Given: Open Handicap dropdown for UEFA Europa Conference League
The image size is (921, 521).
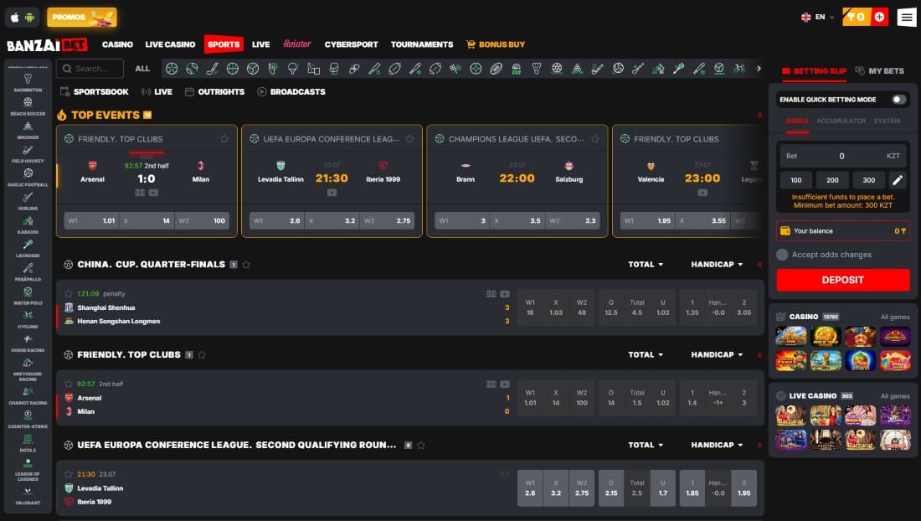Looking at the screenshot, I should pos(717,446).
